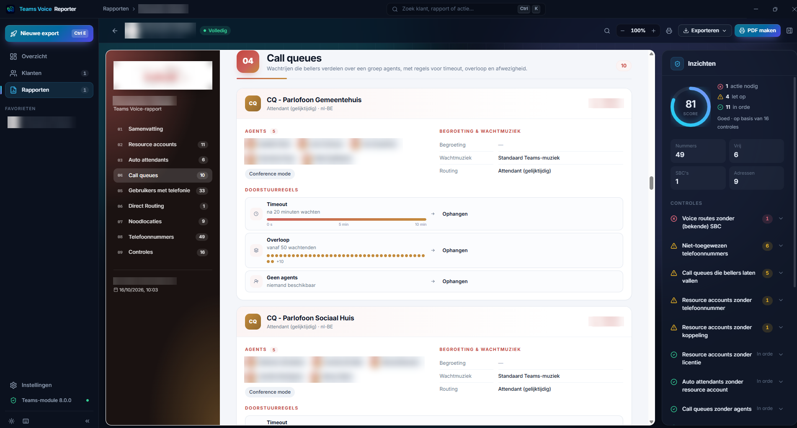797x428 pixels.
Task: Click the report vertical scrollbar thumb
Action: pyautogui.click(x=651, y=183)
